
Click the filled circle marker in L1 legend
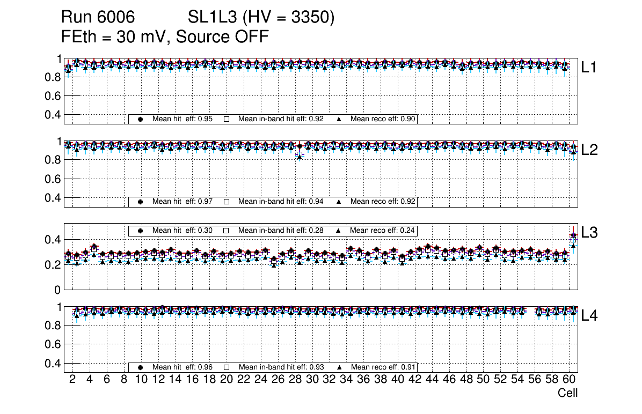pos(141,119)
